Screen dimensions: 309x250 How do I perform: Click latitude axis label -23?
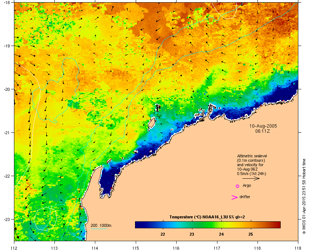(7, 219)
